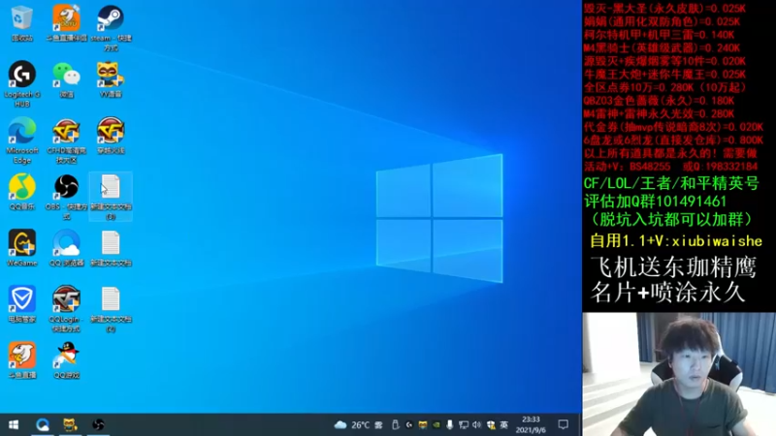Open the NVIDIA tray icon

click(x=436, y=424)
